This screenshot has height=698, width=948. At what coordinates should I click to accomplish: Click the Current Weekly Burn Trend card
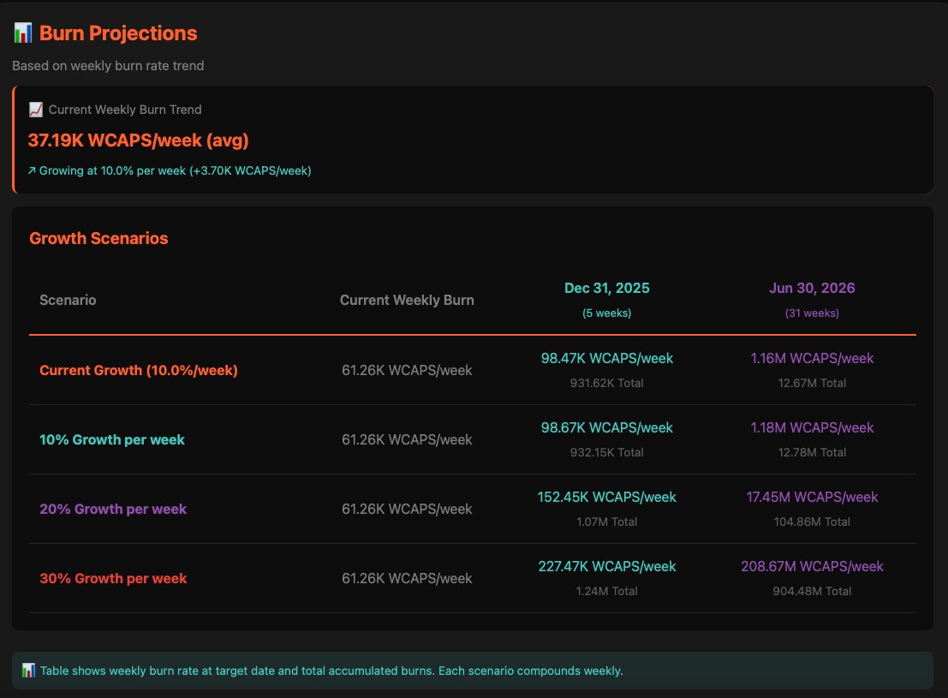click(x=474, y=140)
